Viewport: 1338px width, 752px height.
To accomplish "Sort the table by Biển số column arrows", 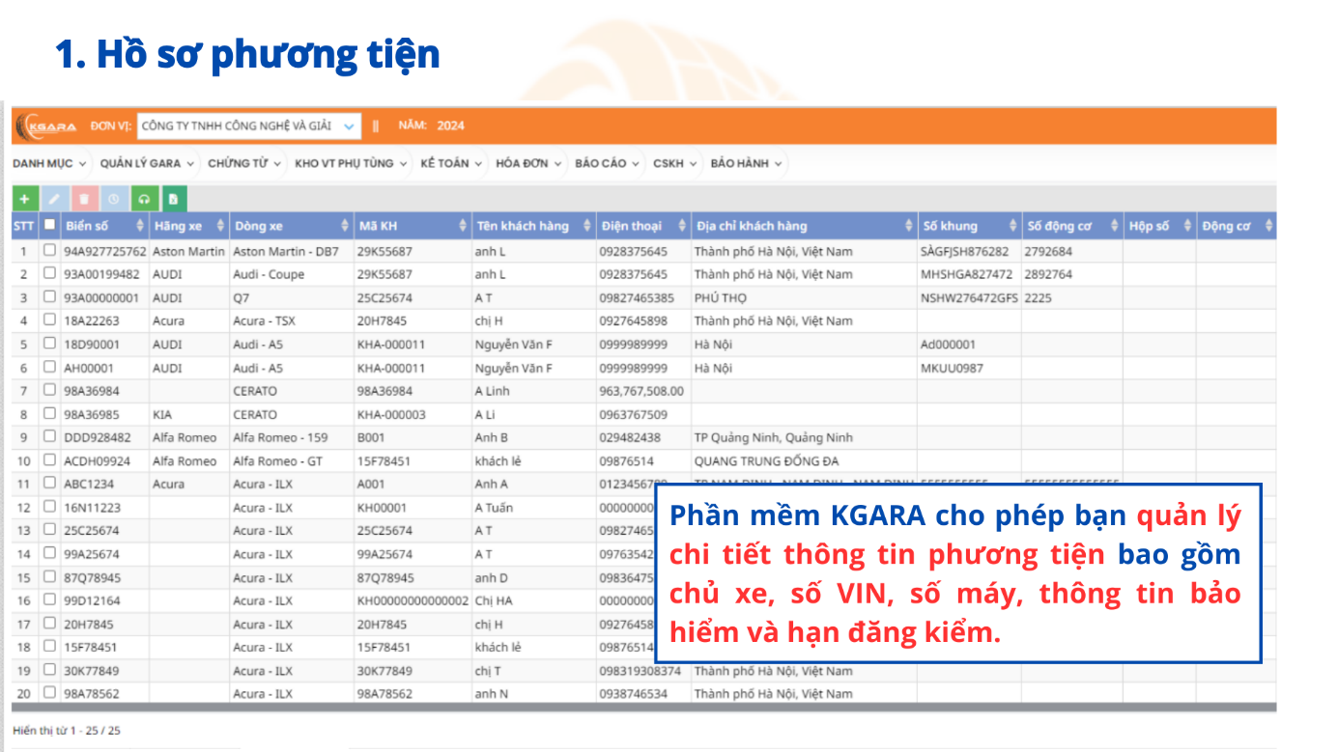I will tap(140, 226).
